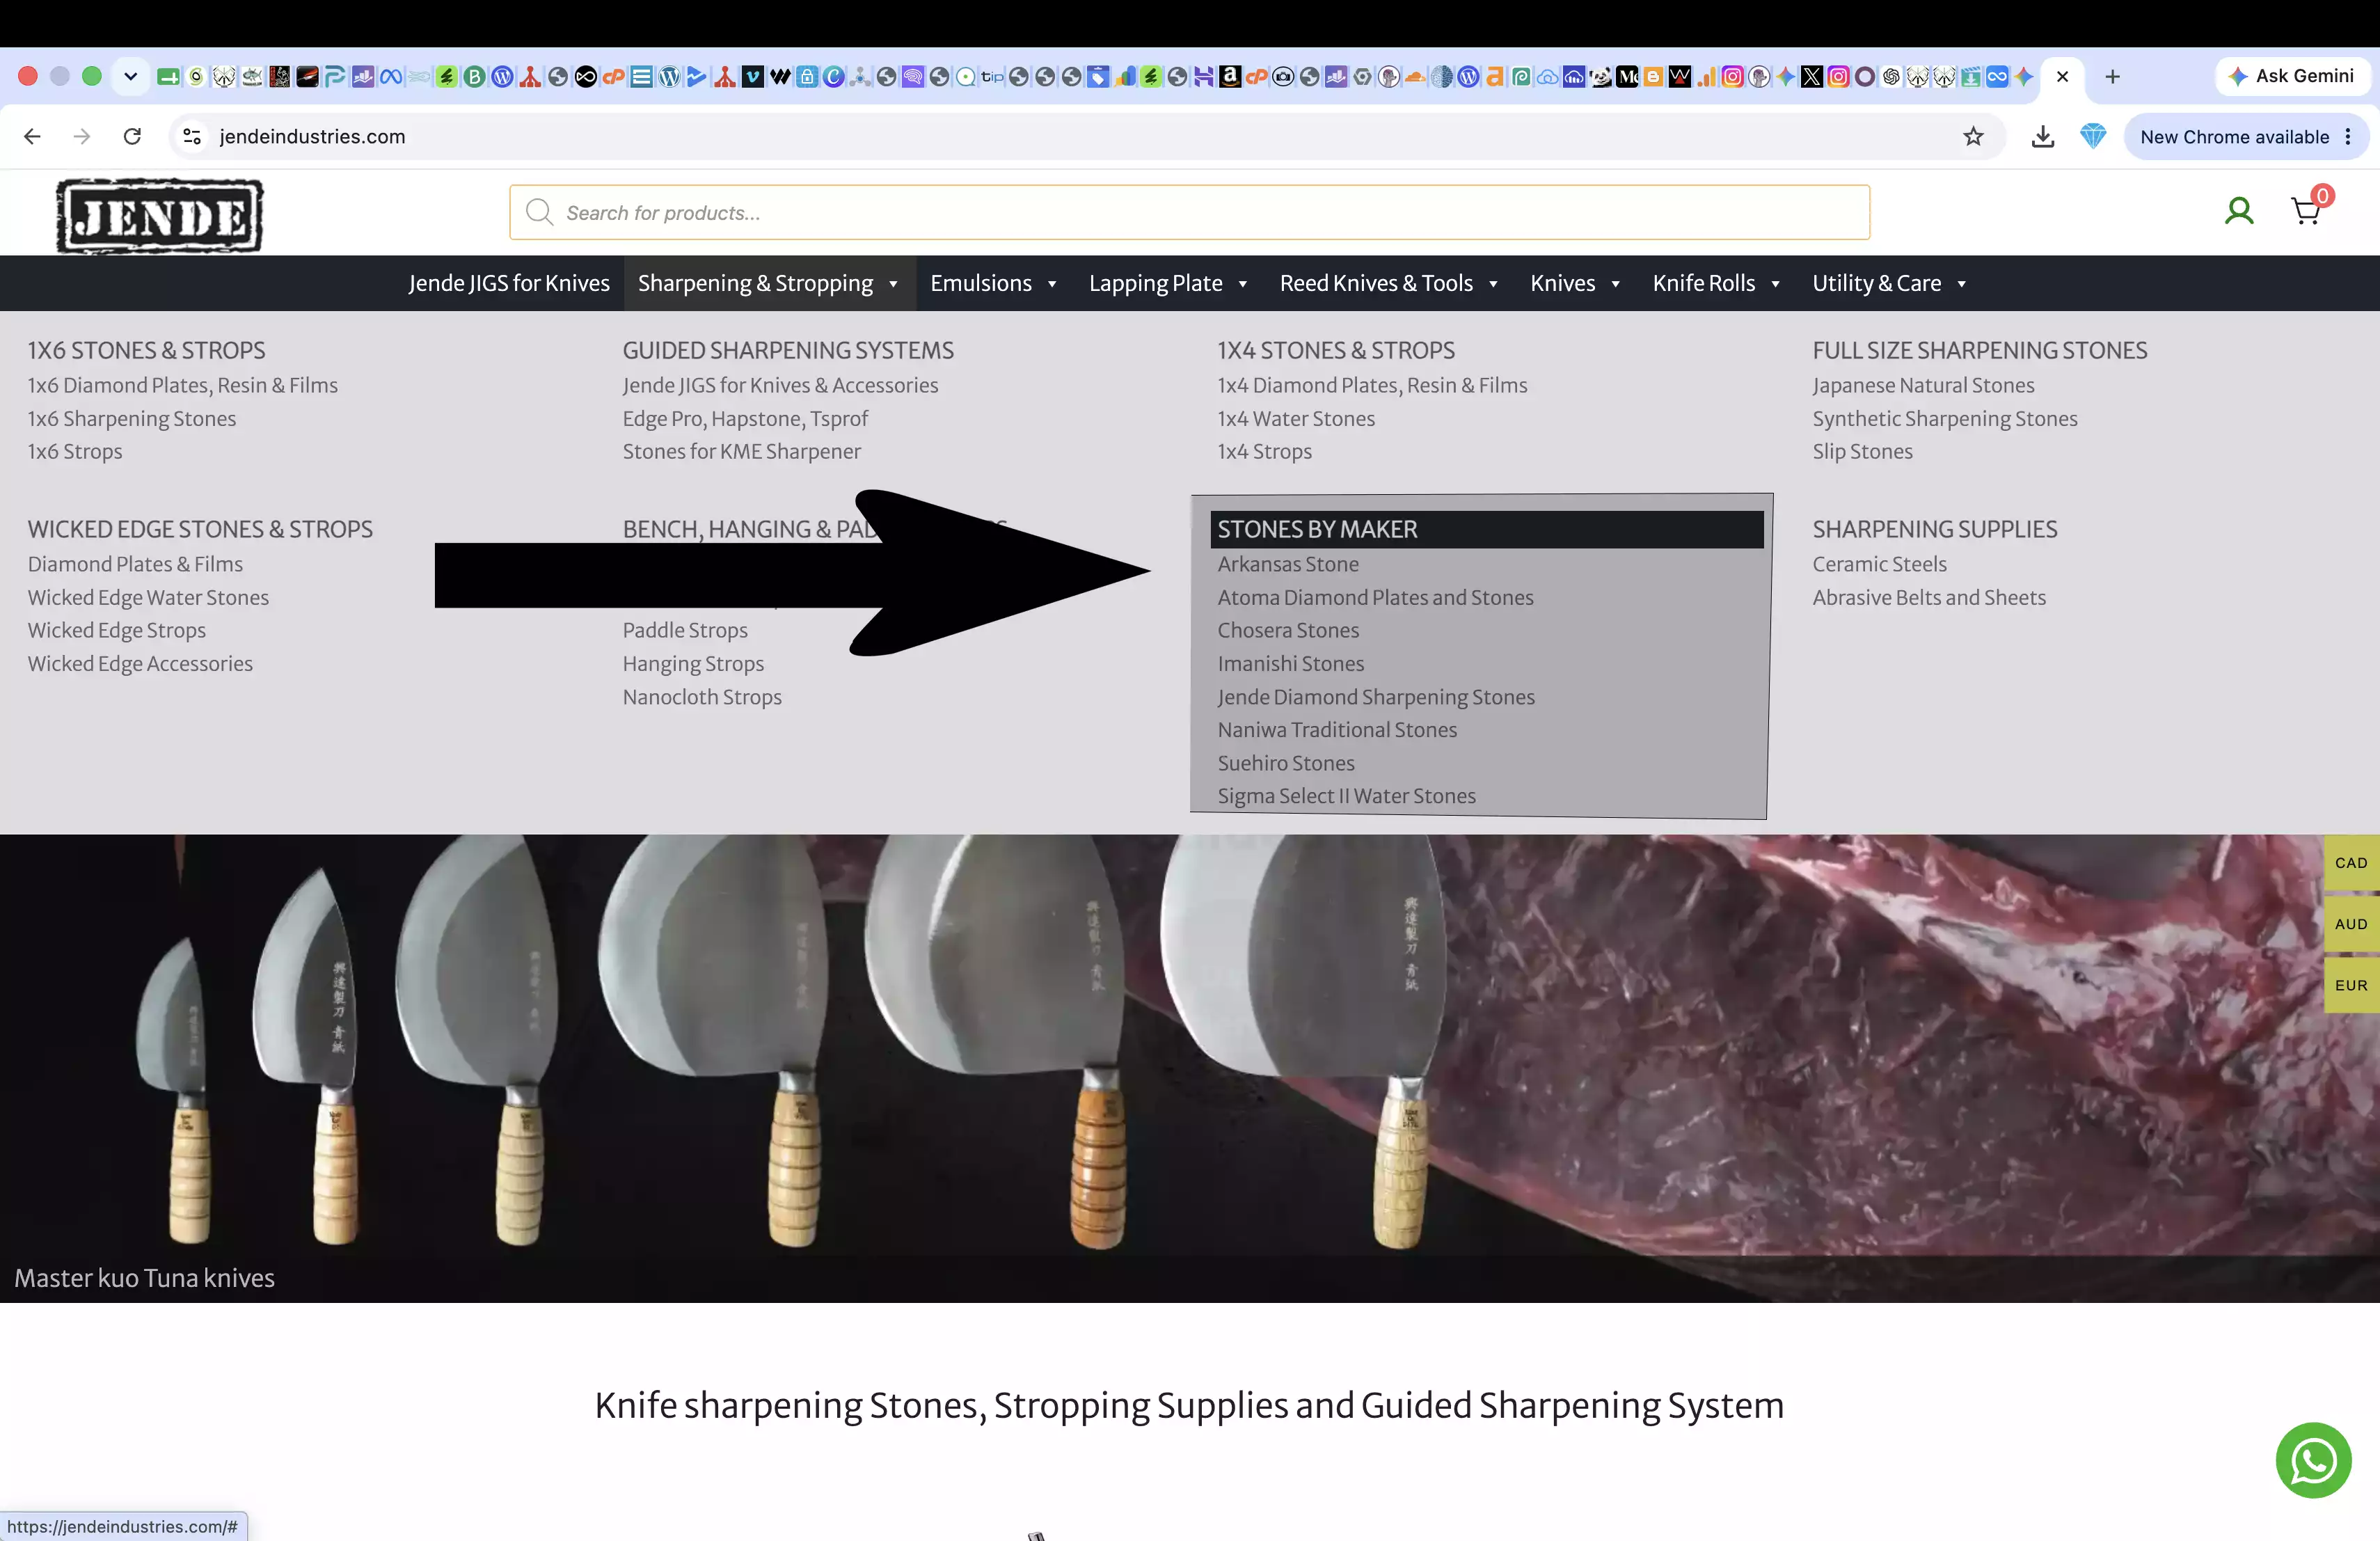
Task: Open Jende JIGS for Knives menu item
Action: [508, 283]
